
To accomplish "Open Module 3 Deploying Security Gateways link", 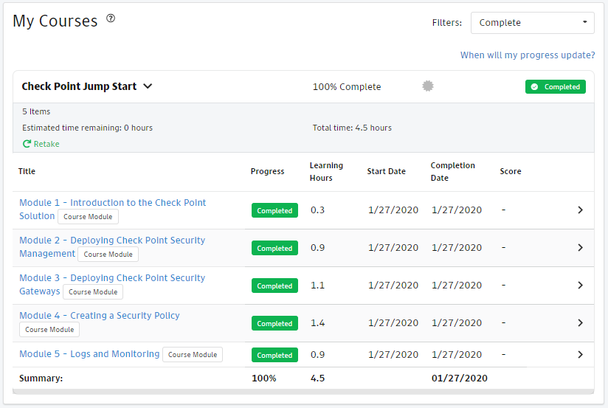I will [x=112, y=284].
